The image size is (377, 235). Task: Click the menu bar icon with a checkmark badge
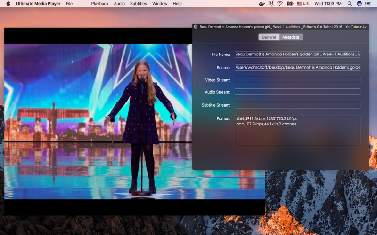click(x=271, y=4)
